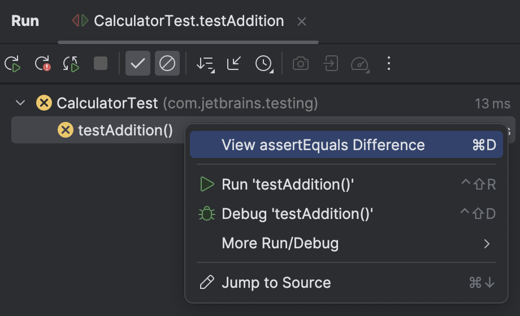
Task: Open the test history clock dropdown
Action: click(263, 63)
